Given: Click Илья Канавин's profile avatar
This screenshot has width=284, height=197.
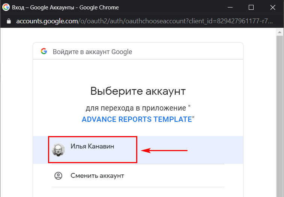Looking at the screenshot, I should [58, 150].
